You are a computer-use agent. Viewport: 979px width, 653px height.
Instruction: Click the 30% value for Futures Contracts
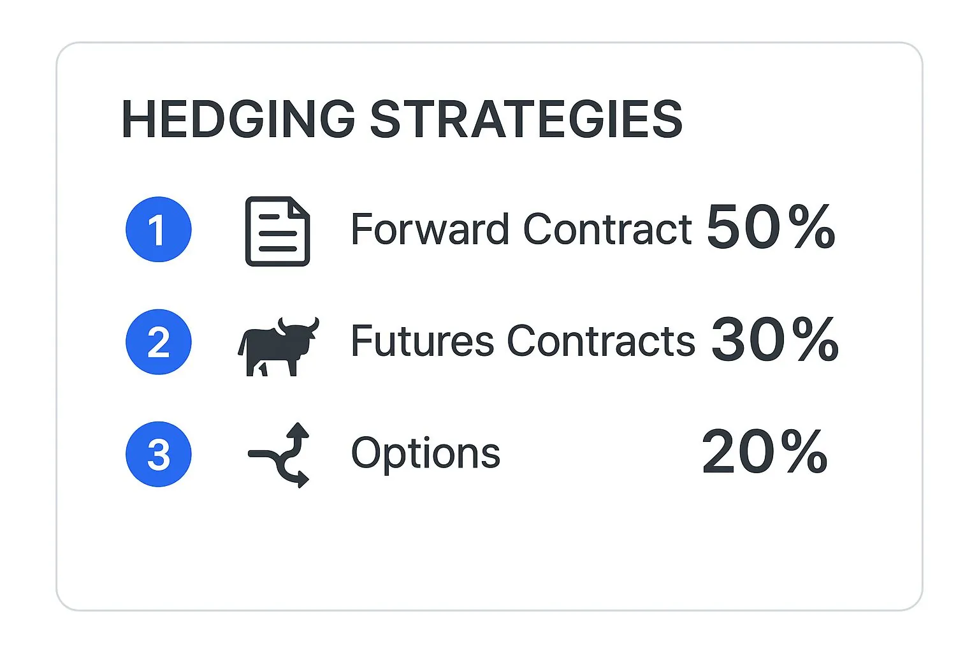[774, 339]
